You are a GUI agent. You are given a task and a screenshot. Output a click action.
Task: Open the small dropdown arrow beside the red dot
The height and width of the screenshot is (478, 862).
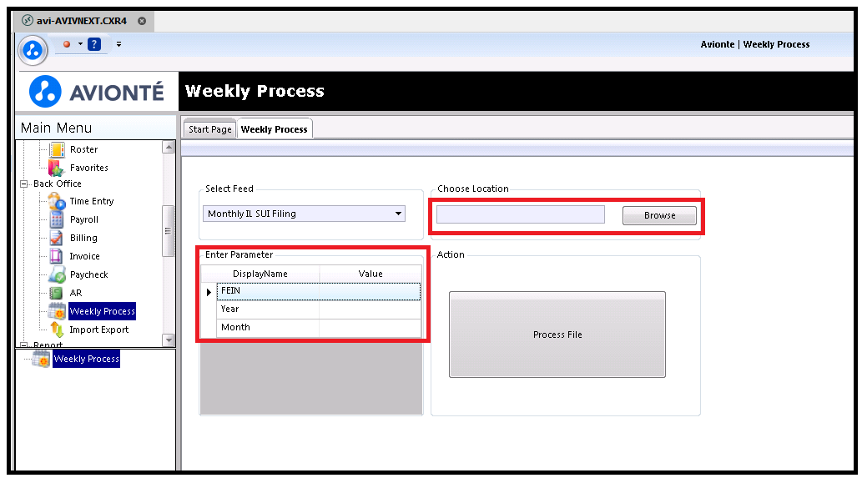[80, 44]
